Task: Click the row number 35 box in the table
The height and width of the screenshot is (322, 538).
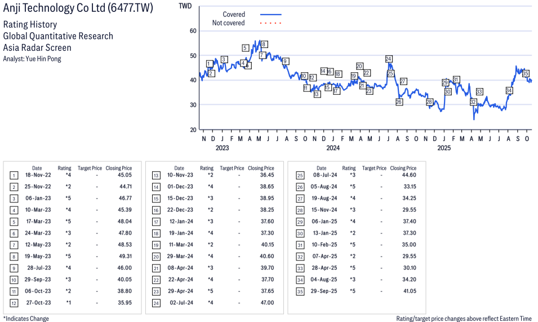Action: (x=300, y=291)
